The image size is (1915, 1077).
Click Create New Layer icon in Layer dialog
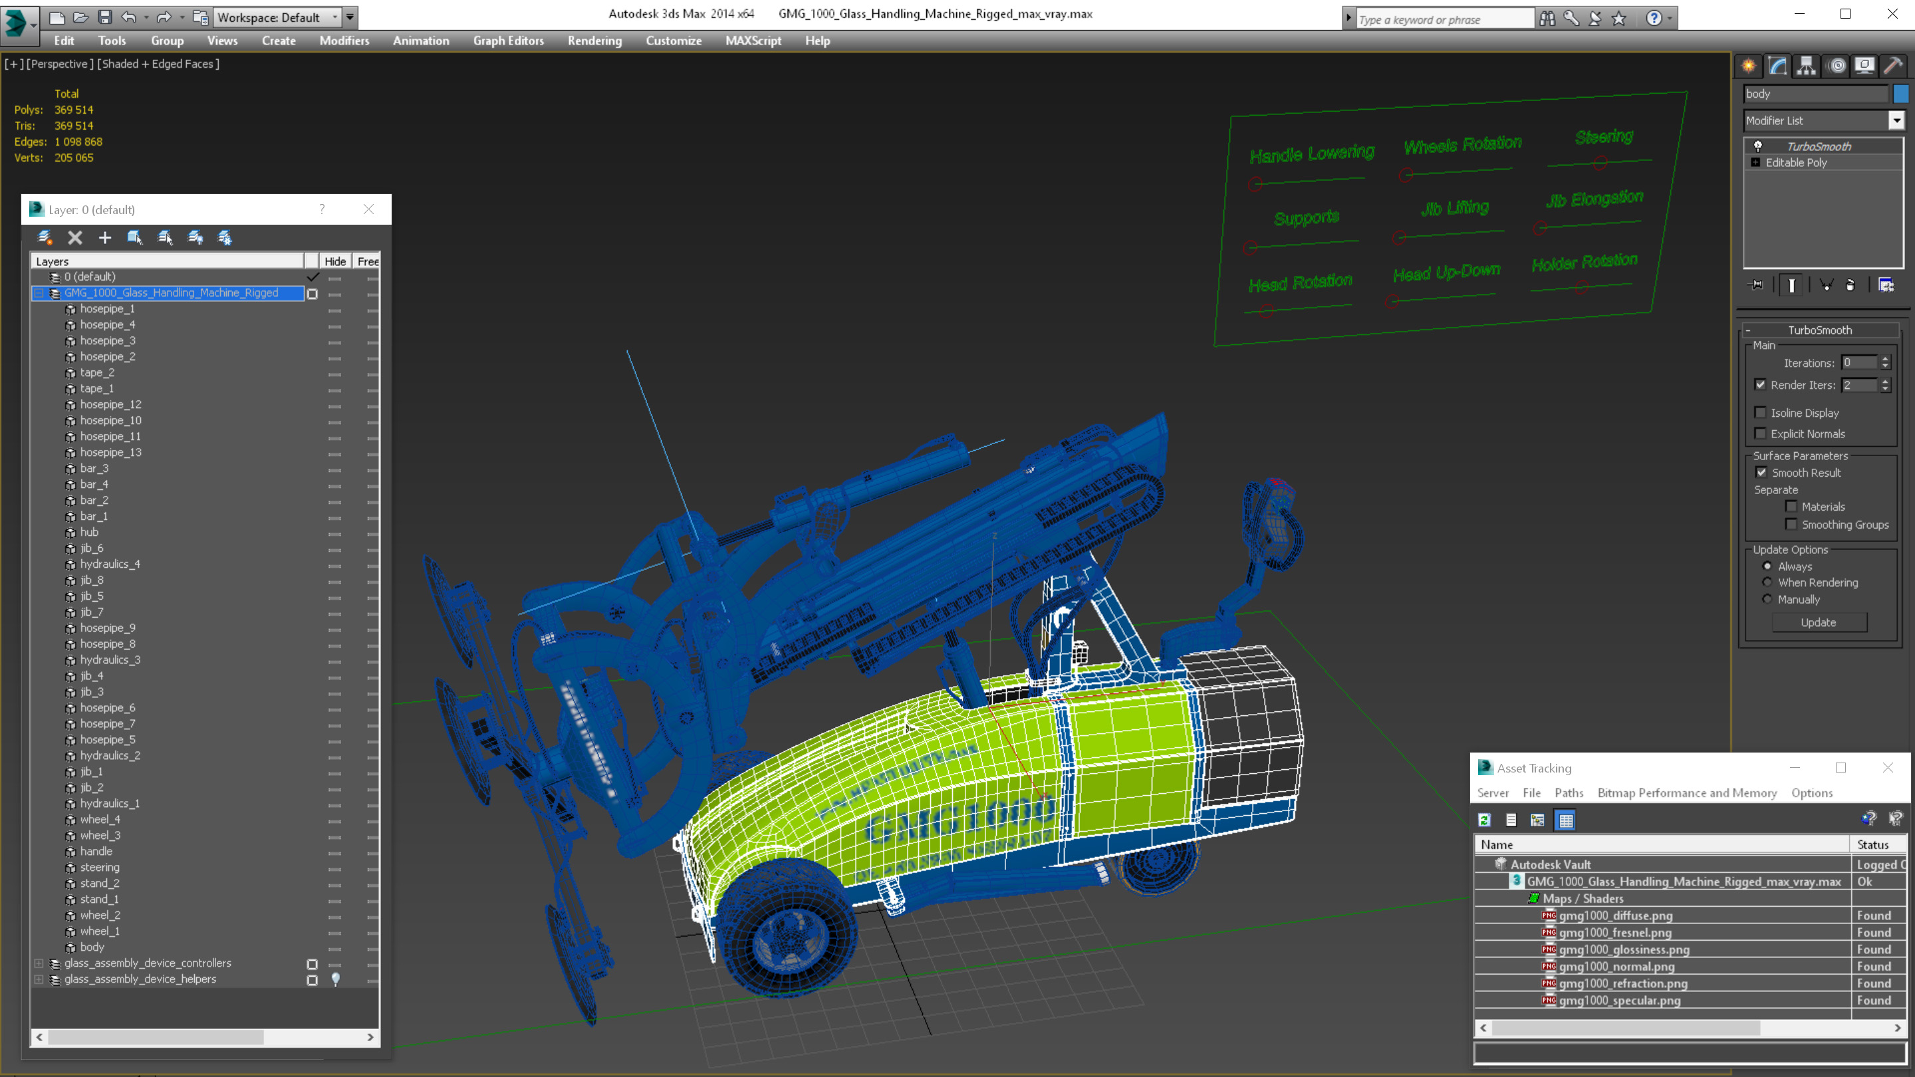coord(45,237)
